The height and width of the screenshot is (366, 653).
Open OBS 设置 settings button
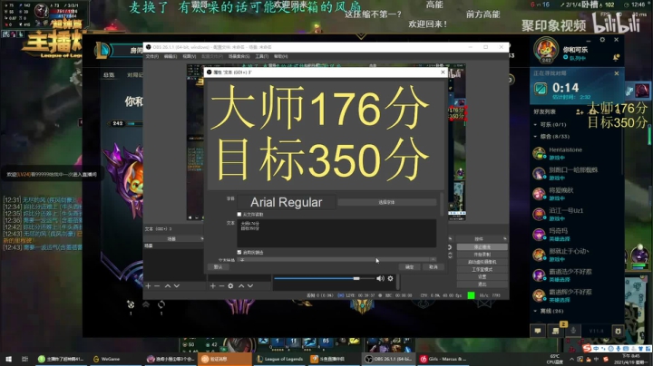(482, 277)
